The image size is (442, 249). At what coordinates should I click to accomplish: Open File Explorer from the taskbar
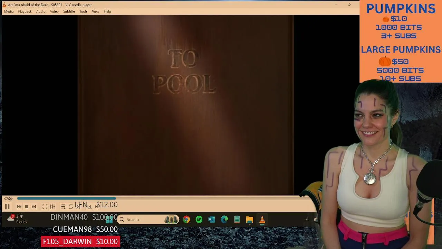[250, 220]
